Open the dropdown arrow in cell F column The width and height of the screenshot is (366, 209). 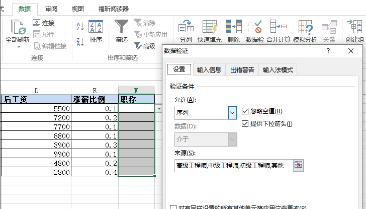pyautogui.click(x=159, y=108)
